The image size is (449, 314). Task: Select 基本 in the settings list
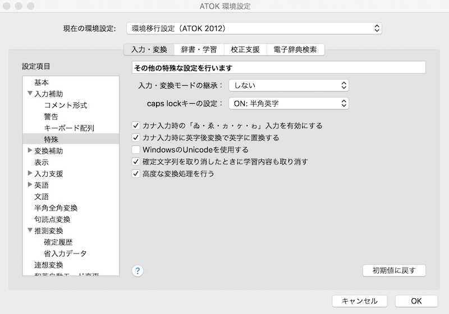(42, 82)
